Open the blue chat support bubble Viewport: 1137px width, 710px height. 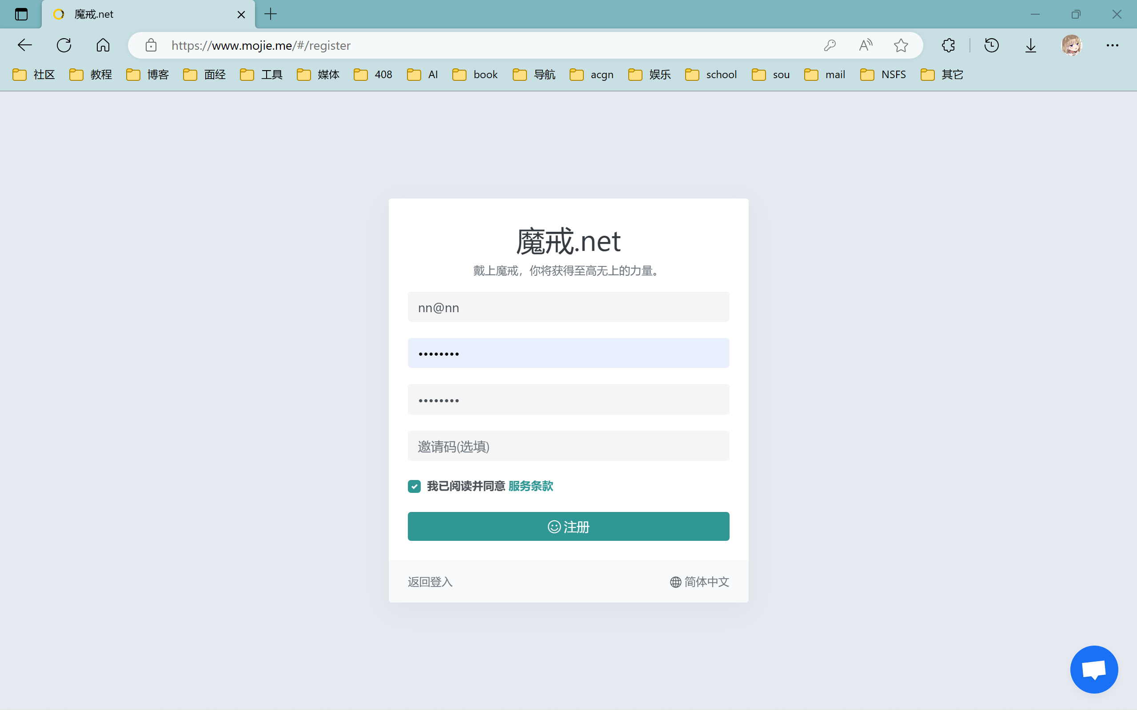(1094, 669)
